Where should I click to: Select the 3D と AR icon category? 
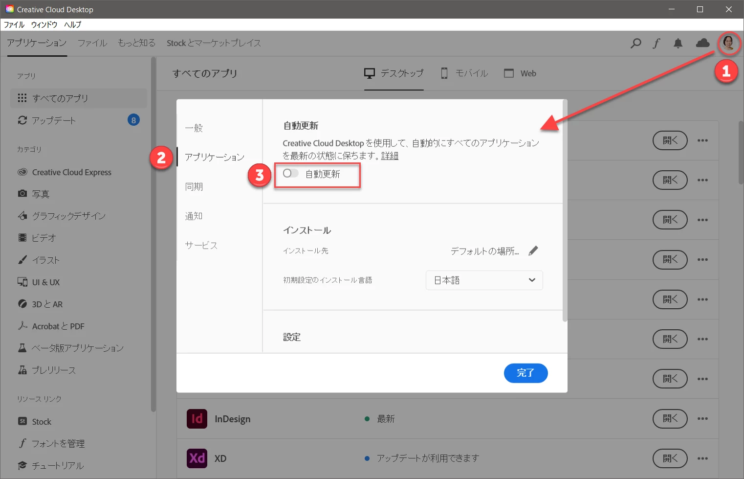click(22, 304)
